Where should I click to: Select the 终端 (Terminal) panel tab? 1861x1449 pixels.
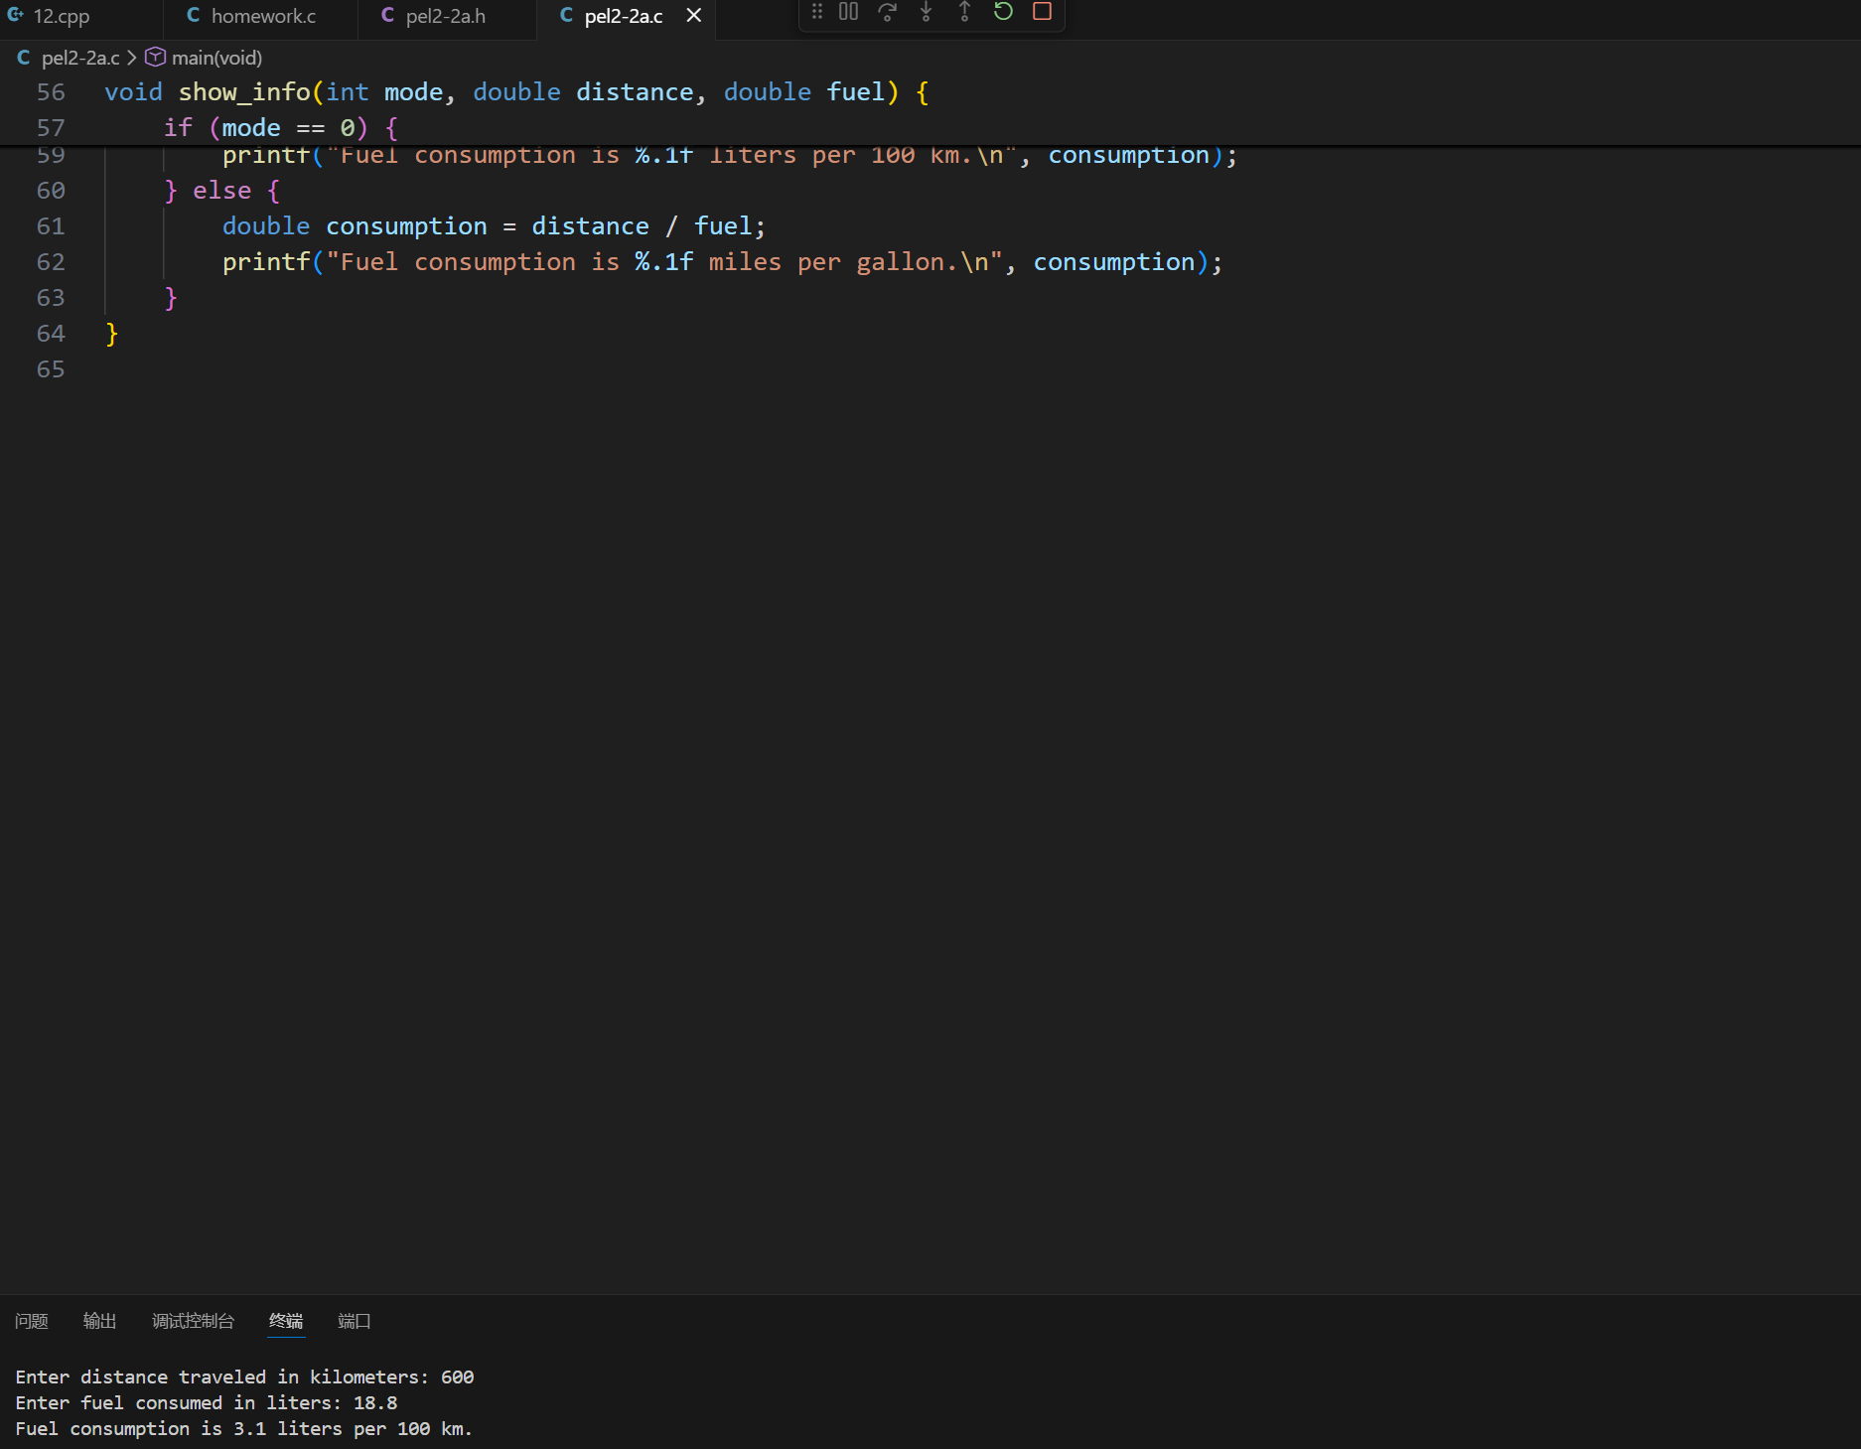point(286,1321)
